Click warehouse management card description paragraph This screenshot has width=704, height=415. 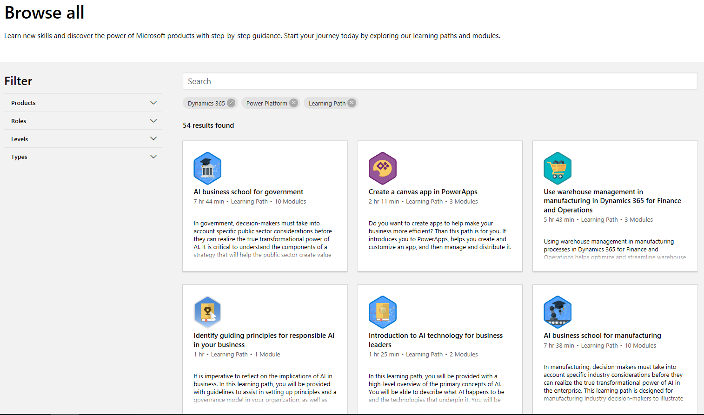click(615, 250)
